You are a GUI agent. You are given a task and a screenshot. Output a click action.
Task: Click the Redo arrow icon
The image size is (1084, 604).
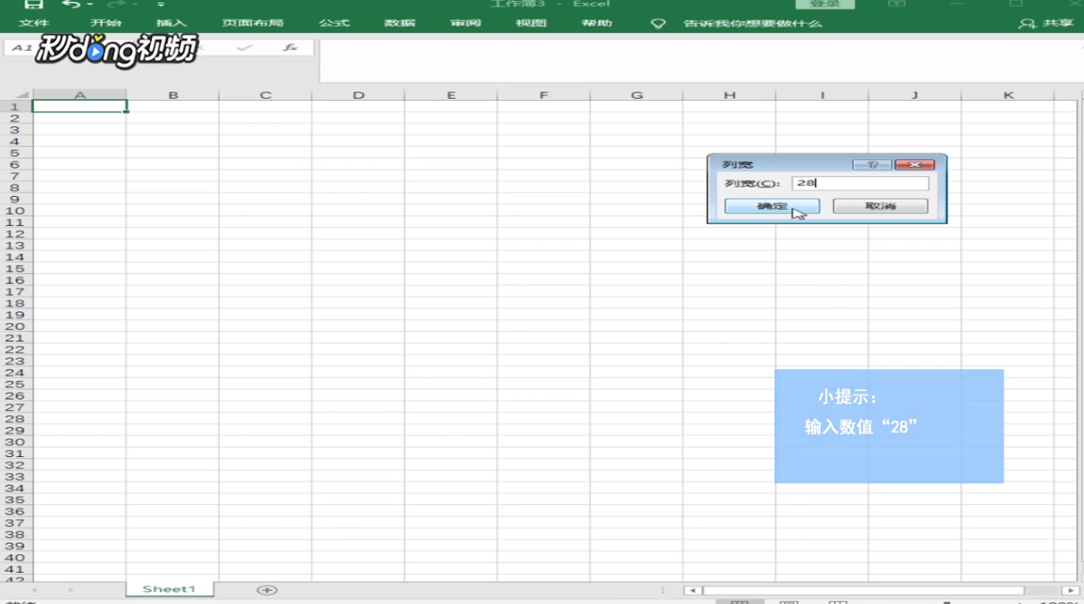pyautogui.click(x=115, y=4)
